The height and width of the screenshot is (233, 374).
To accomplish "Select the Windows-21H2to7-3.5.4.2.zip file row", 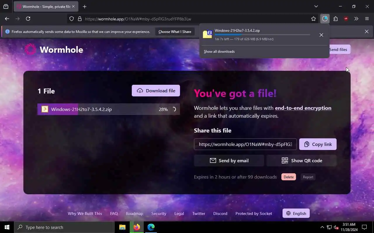I will 109,109.
